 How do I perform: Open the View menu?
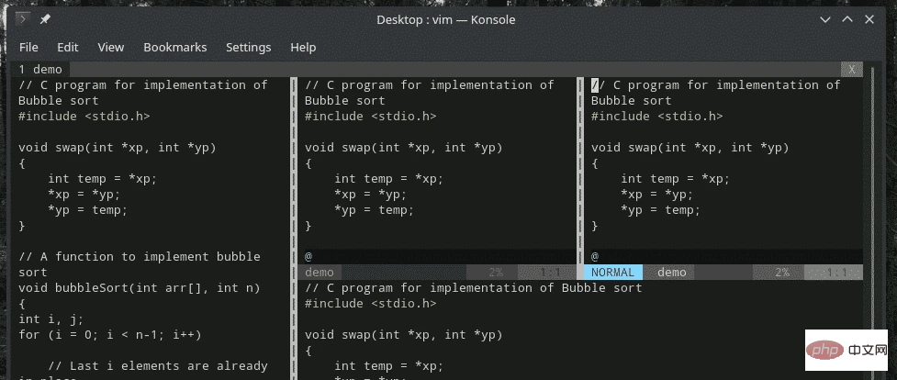click(x=110, y=47)
